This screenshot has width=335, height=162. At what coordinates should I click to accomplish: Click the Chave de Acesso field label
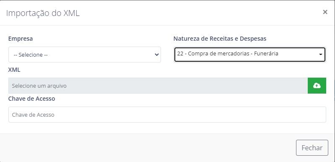coord(31,99)
